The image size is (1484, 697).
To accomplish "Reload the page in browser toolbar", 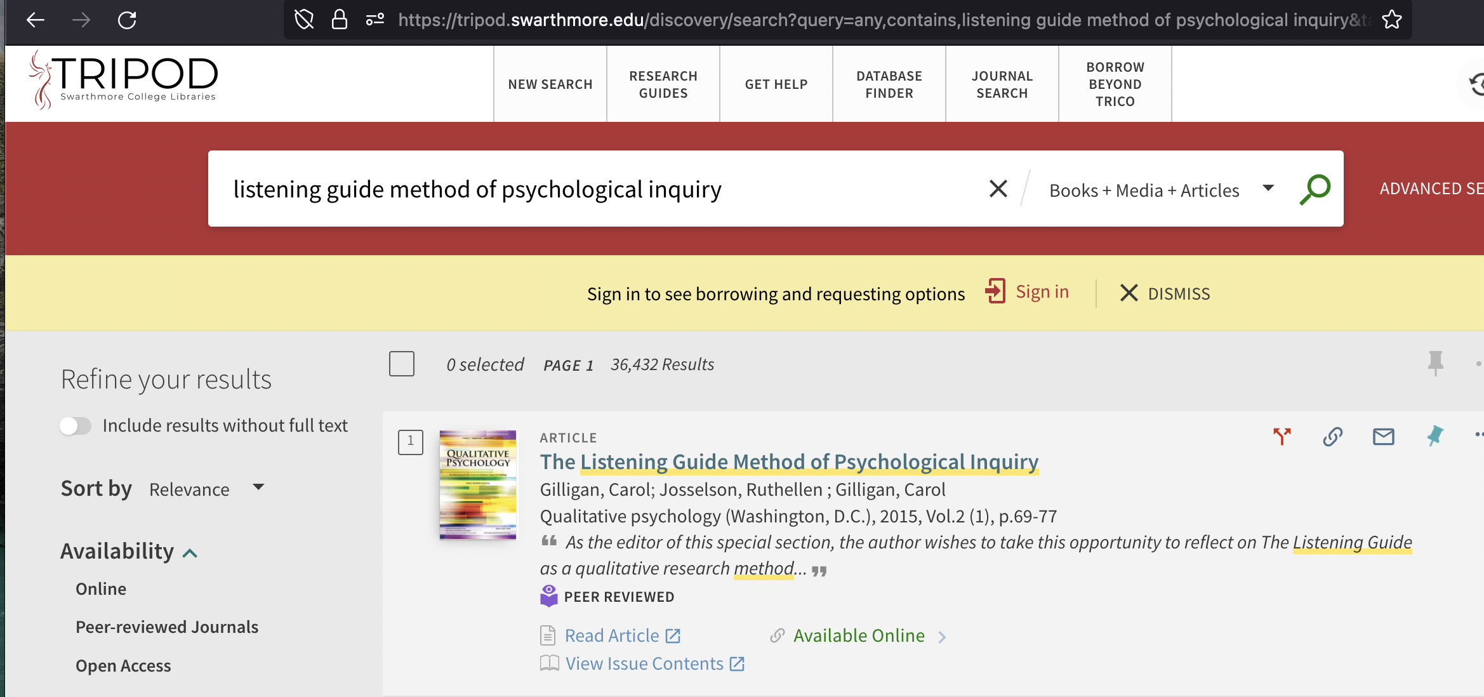I will click(x=127, y=20).
